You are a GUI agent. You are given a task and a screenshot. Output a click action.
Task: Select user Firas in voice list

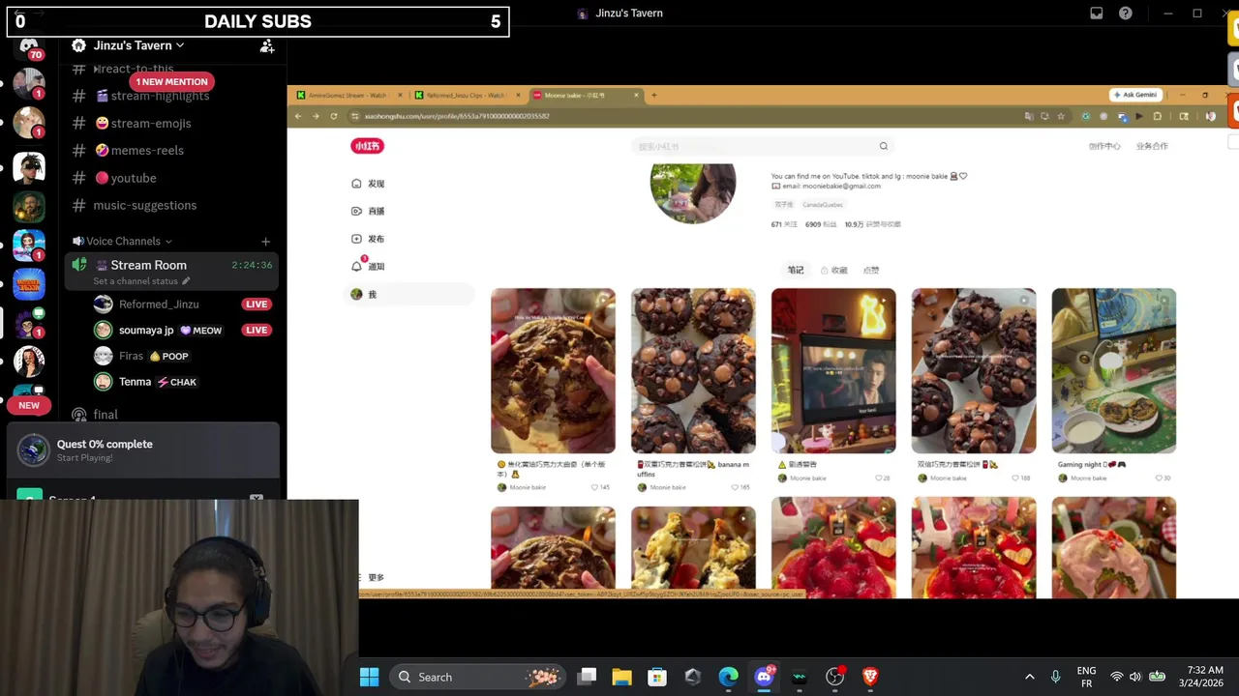[131, 357]
